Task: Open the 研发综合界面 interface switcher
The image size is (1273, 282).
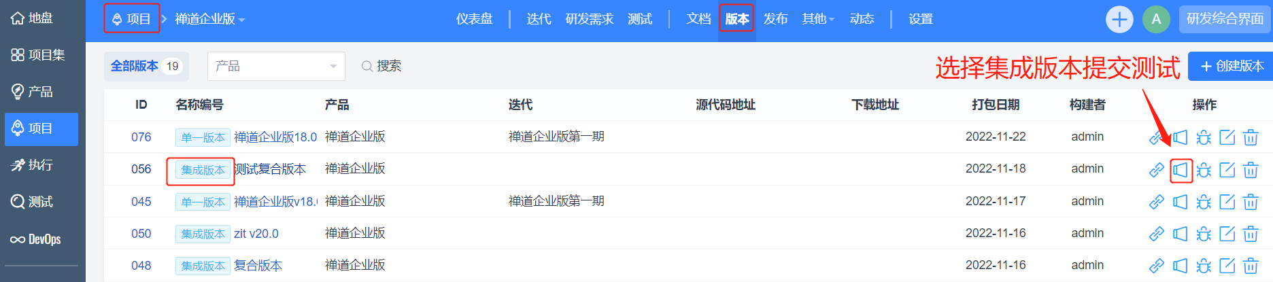Action: 1225,19
